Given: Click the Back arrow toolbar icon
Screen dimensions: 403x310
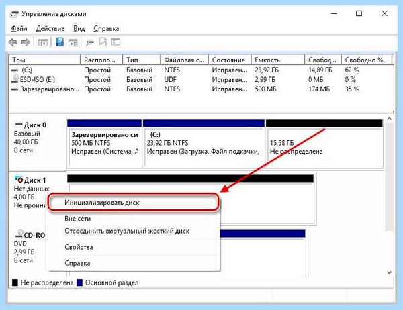Looking at the screenshot, I should [x=13, y=42].
